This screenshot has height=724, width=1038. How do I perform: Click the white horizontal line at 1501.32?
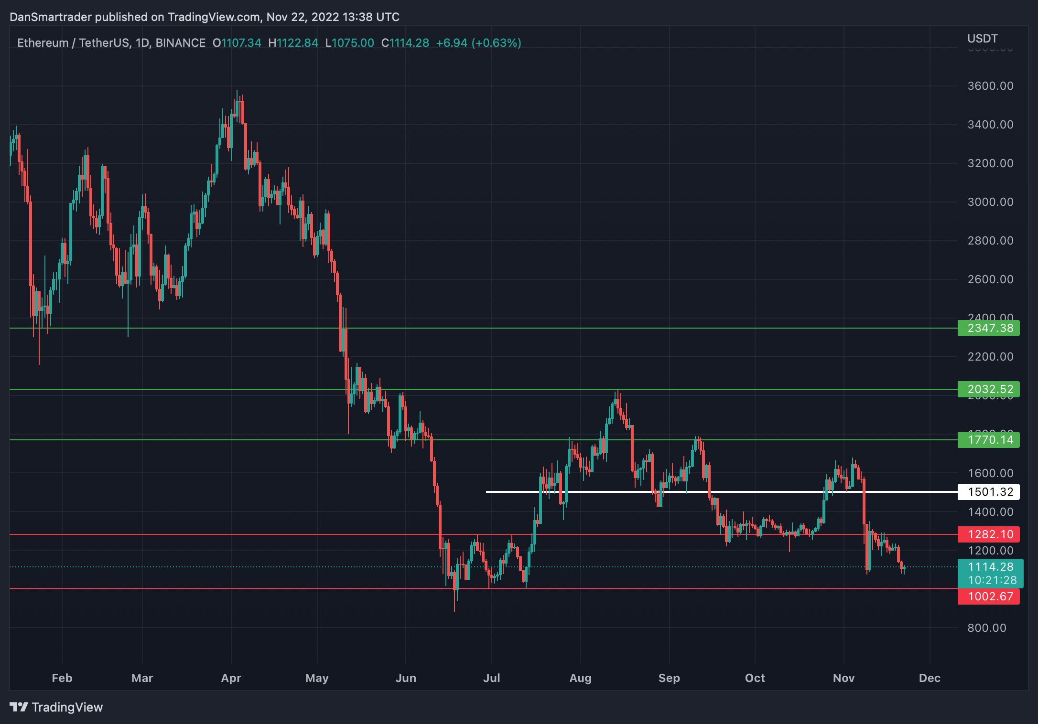click(x=722, y=492)
